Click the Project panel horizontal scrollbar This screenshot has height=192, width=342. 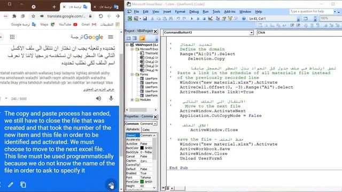(141, 110)
